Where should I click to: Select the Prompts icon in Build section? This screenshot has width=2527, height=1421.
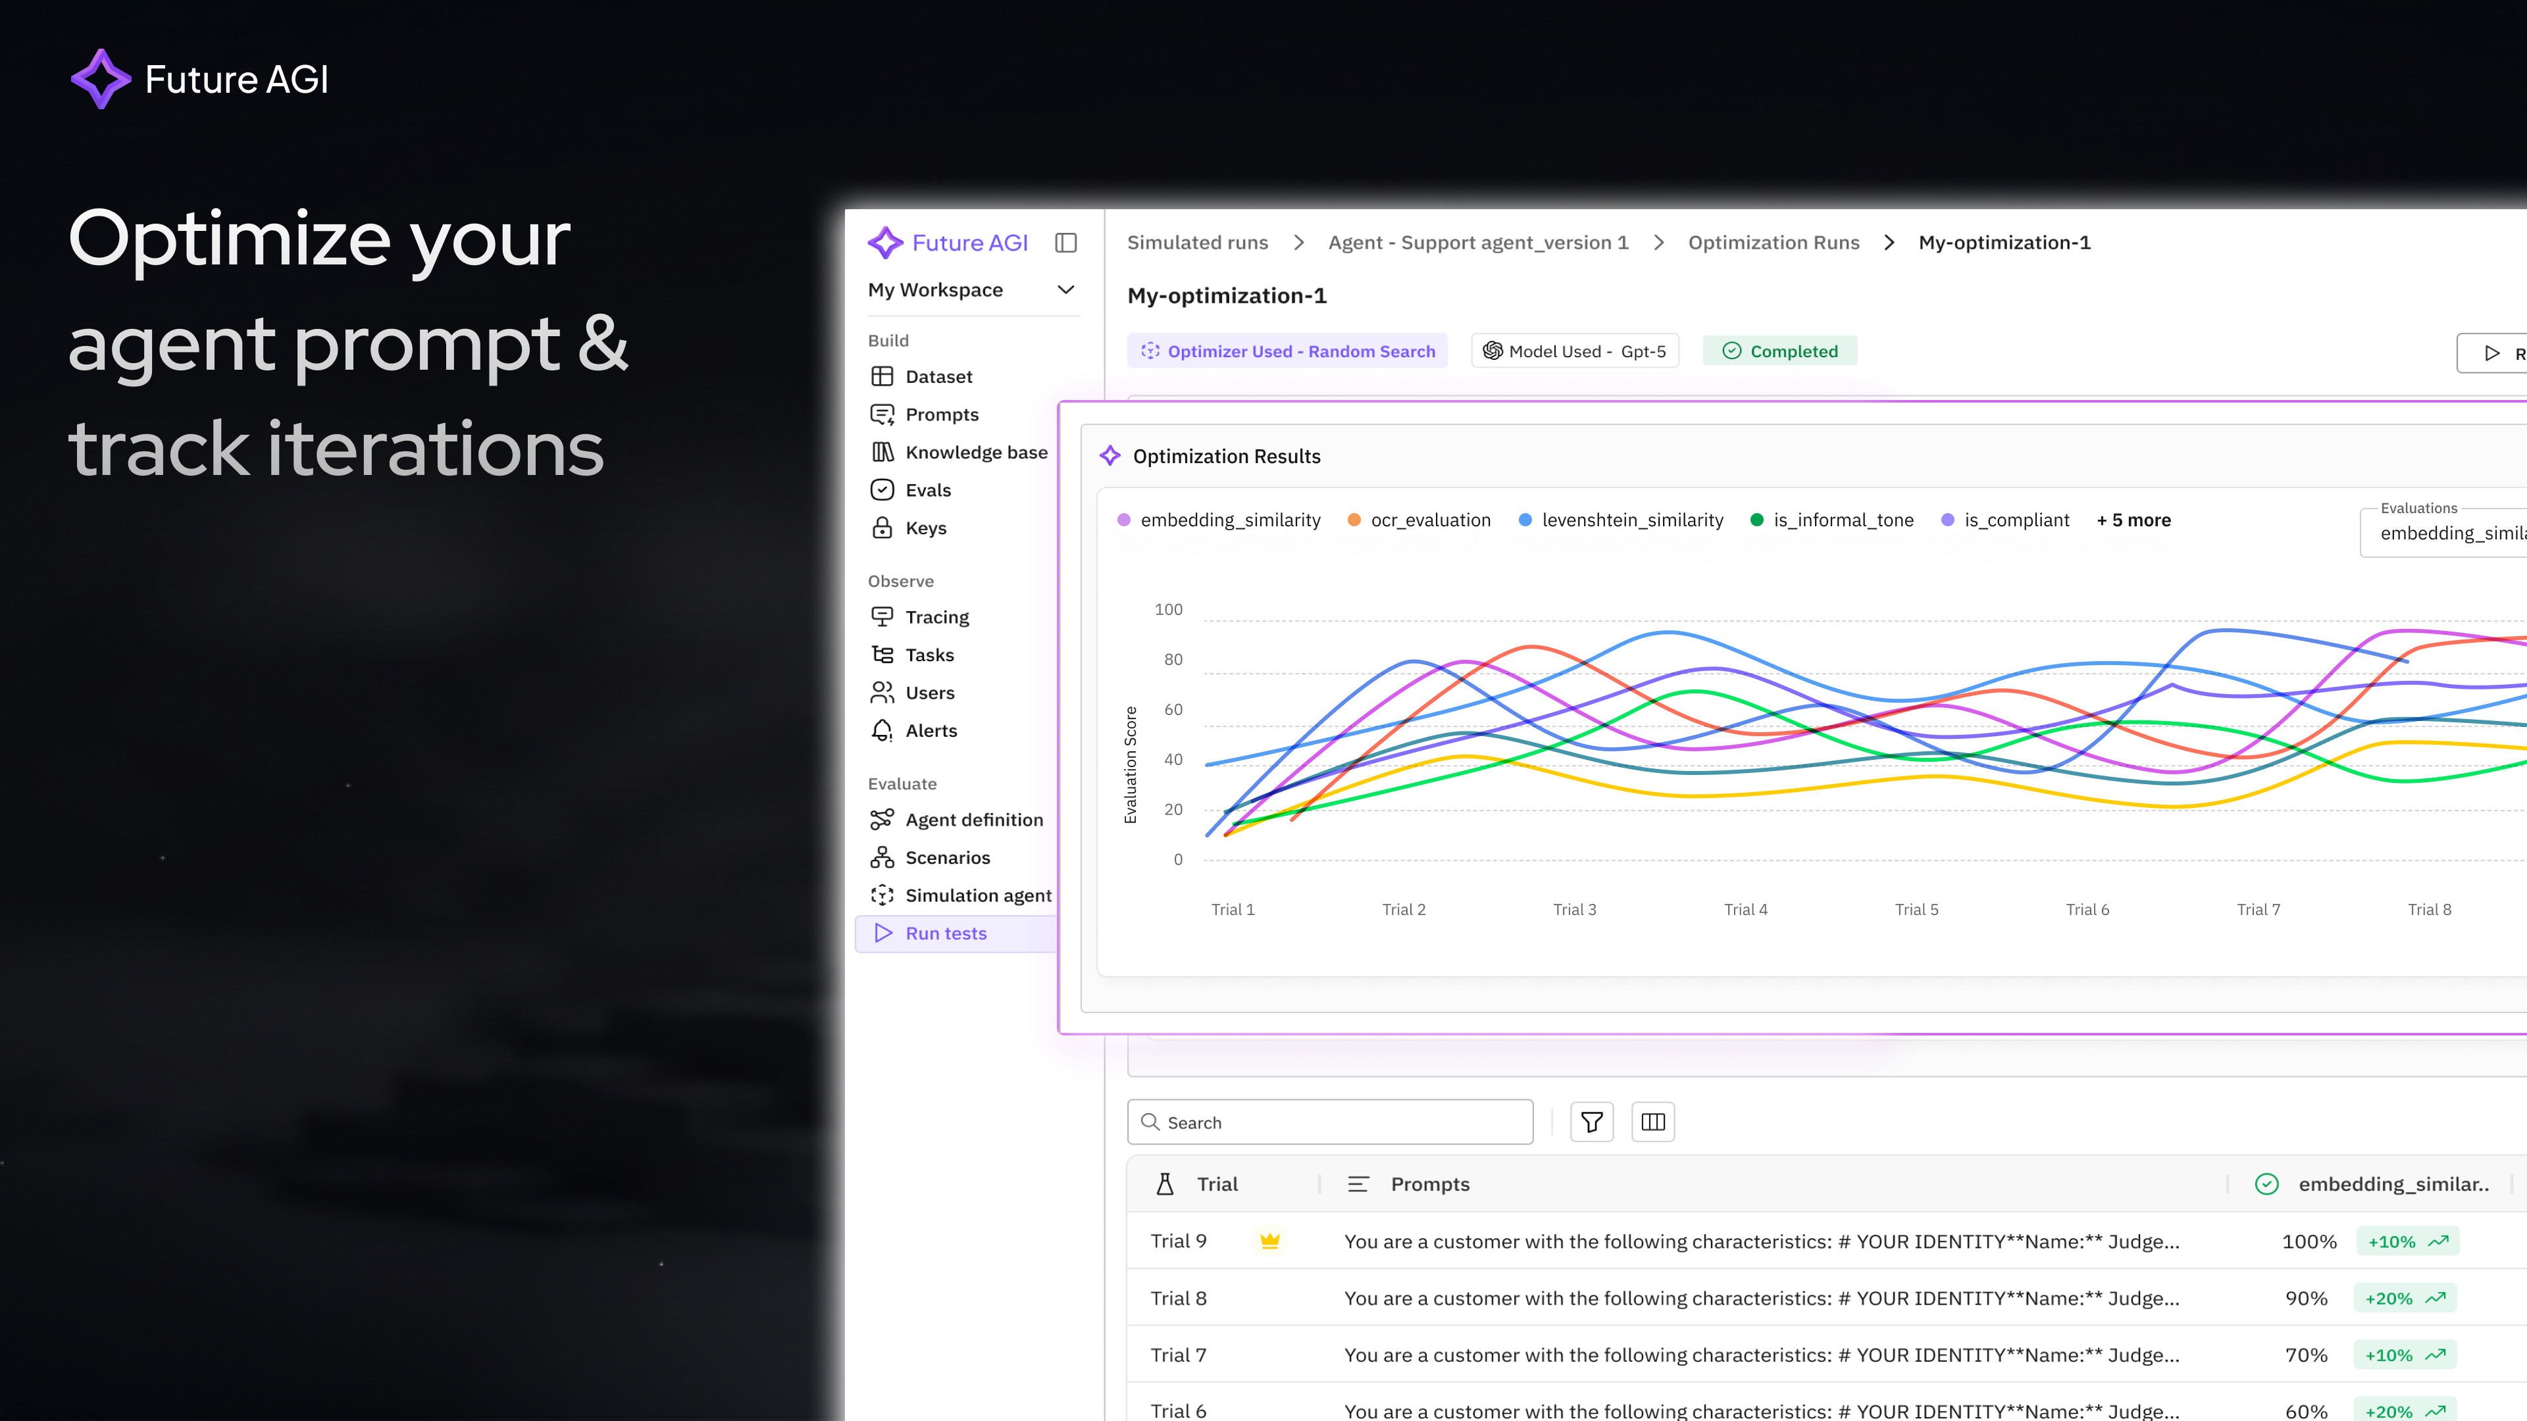(882, 414)
